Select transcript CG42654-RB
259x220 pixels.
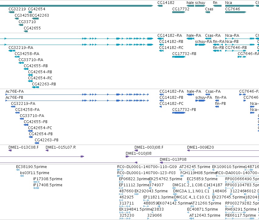[x=40, y=72]
